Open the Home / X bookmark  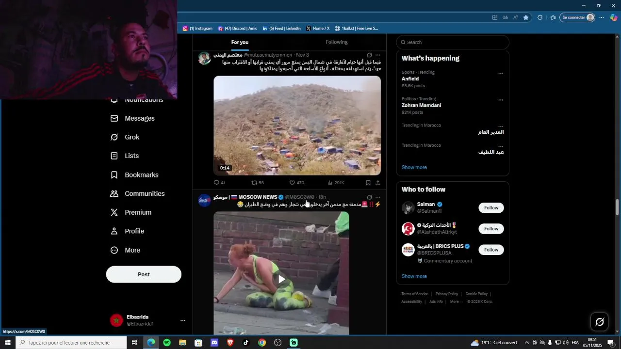[318, 29]
